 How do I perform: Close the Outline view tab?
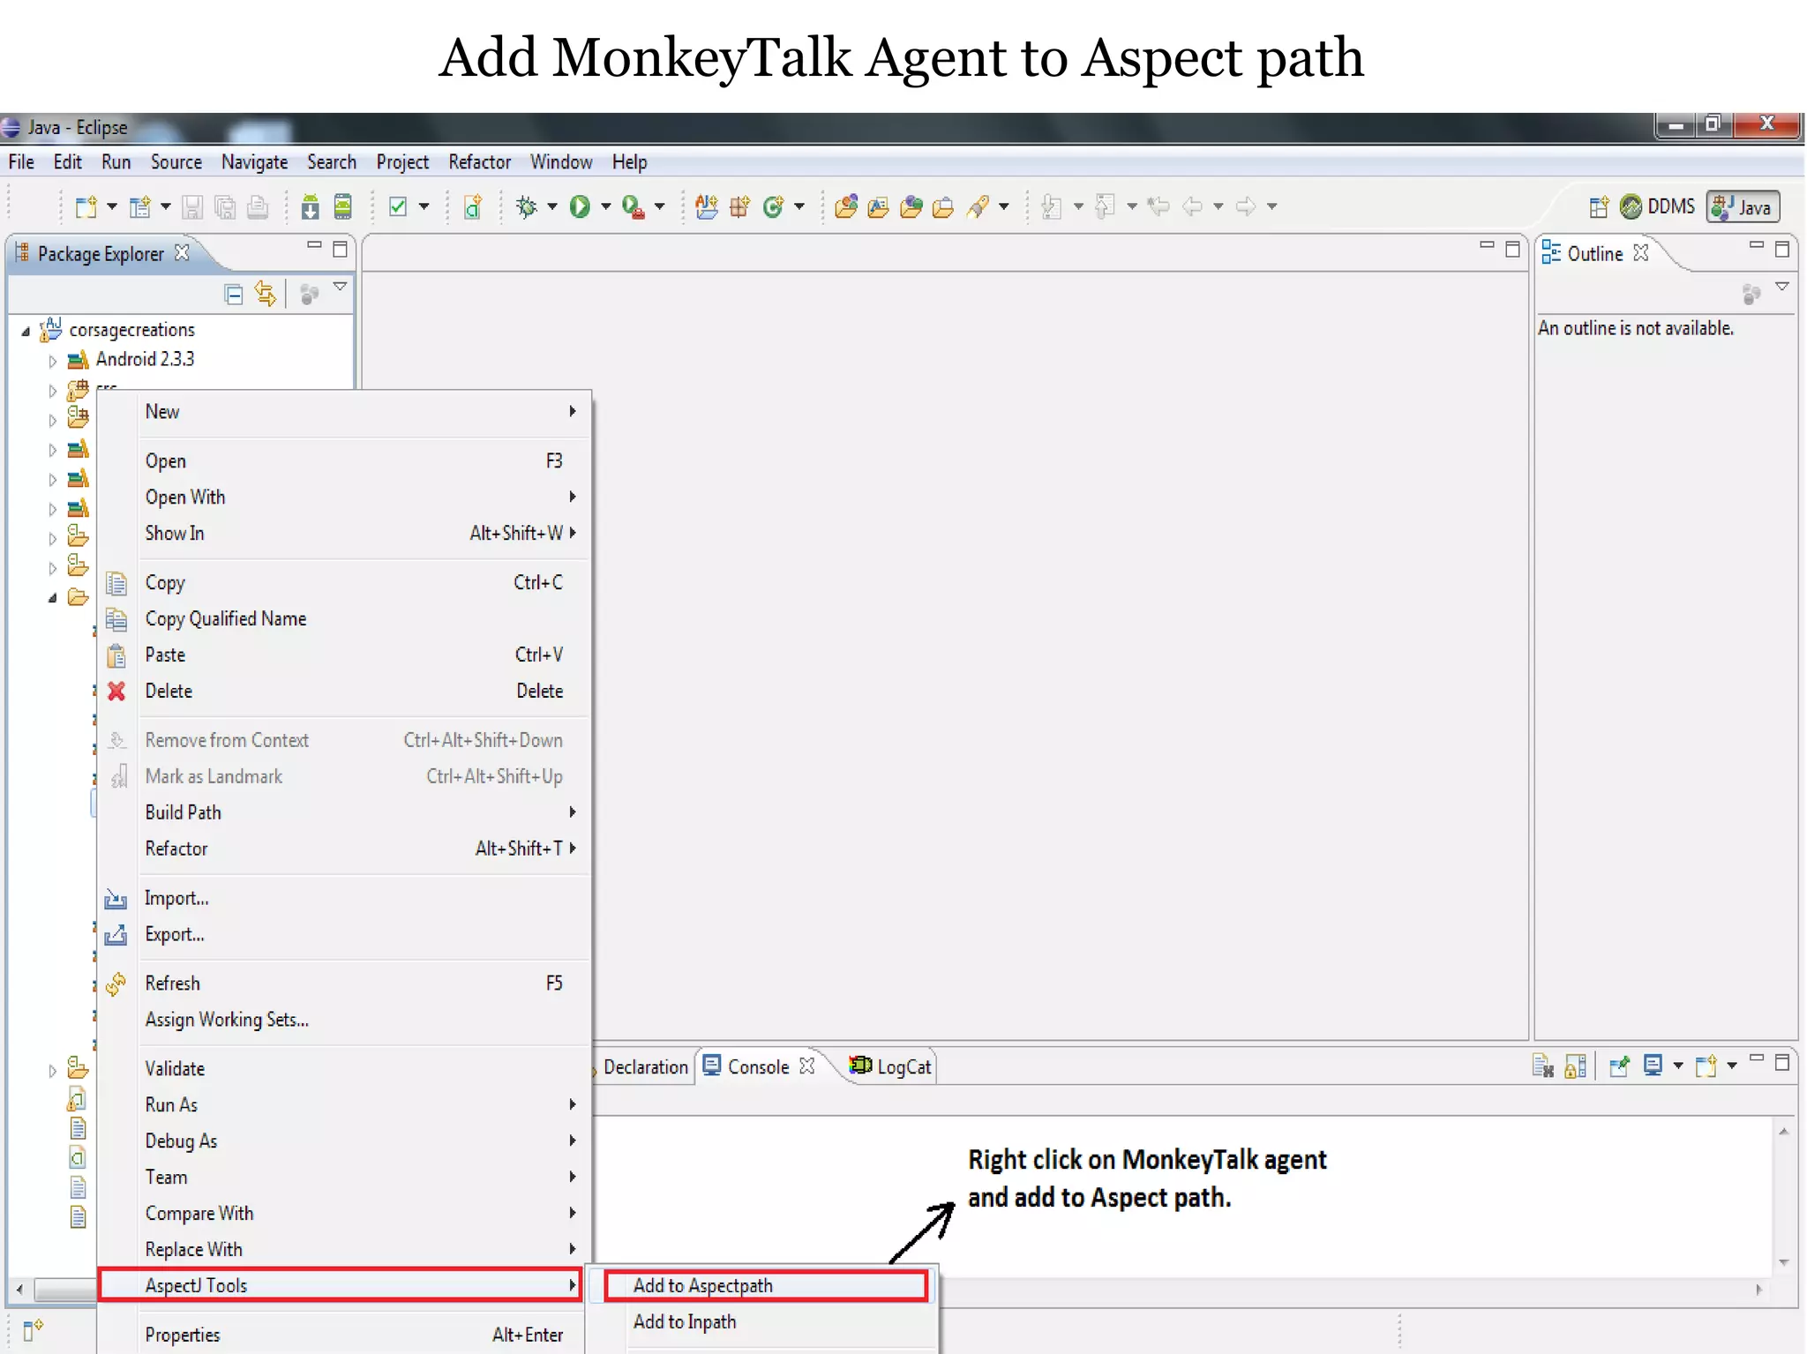(x=1641, y=253)
